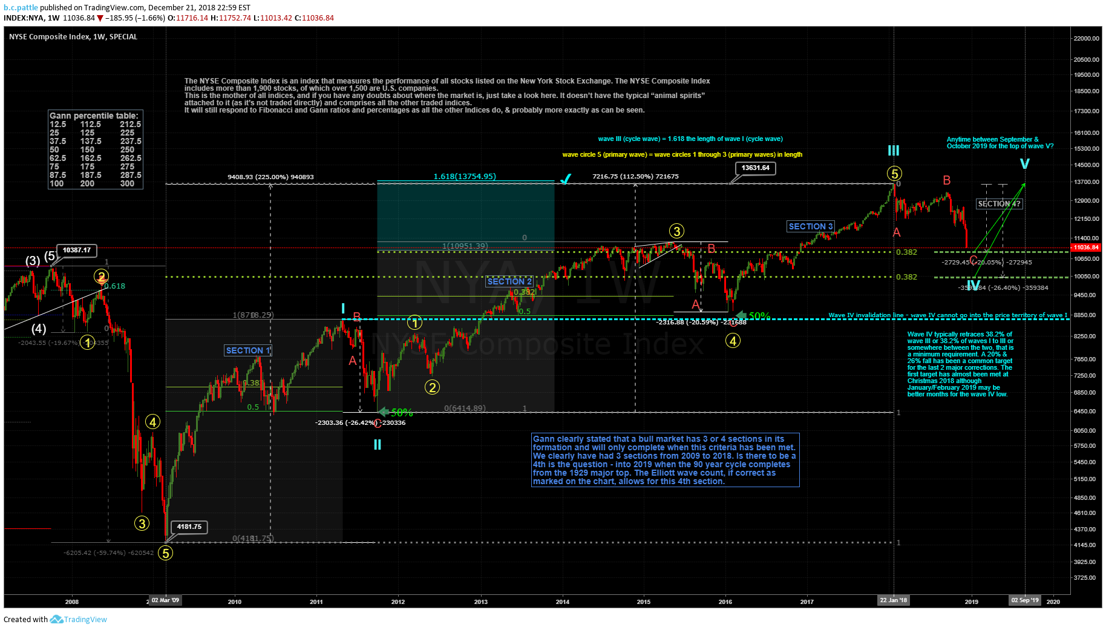Click the cyan wave I label at 2011 top

343,309
